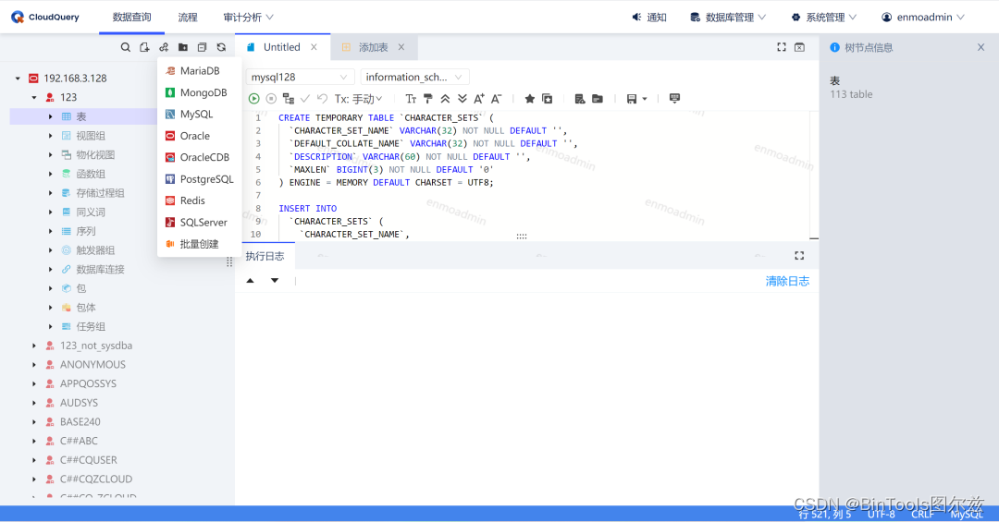999x522 pixels.
Task: Click the up triangle in the log panel
Action: (x=251, y=281)
